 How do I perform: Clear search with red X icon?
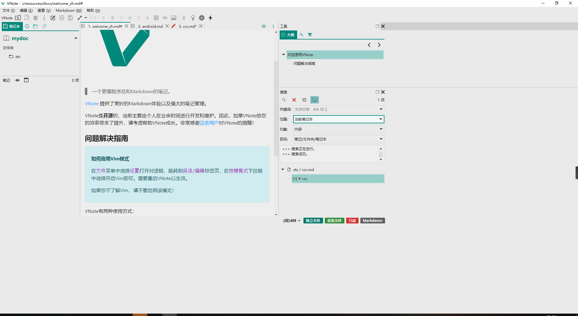[x=294, y=100]
